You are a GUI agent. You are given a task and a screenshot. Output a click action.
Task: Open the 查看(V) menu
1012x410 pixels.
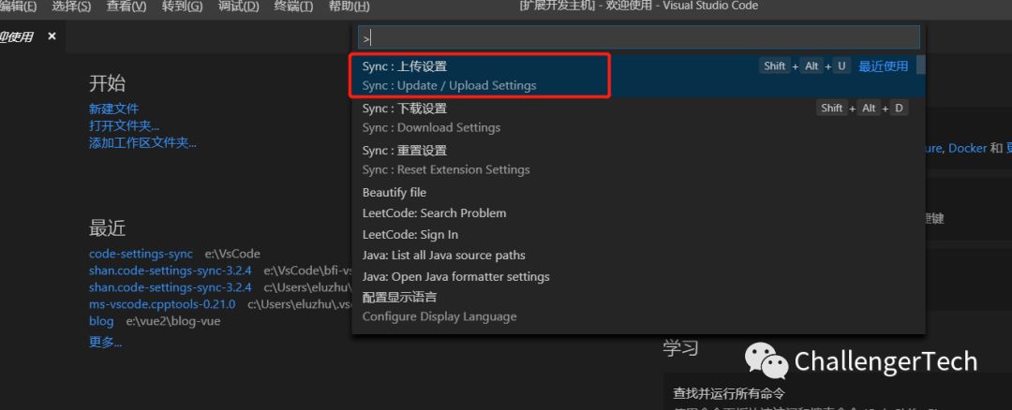pos(126,7)
